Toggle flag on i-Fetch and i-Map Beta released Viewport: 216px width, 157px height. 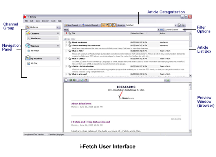tap(66, 45)
